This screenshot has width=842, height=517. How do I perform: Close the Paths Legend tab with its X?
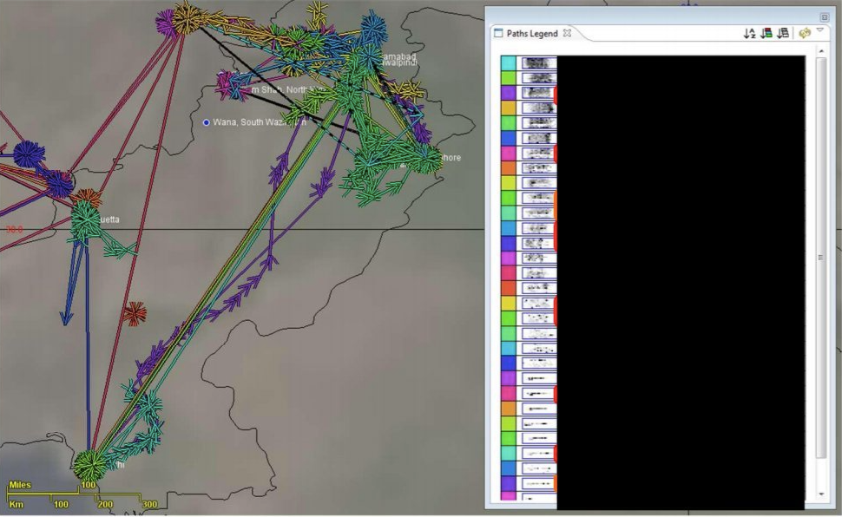(x=567, y=33)
